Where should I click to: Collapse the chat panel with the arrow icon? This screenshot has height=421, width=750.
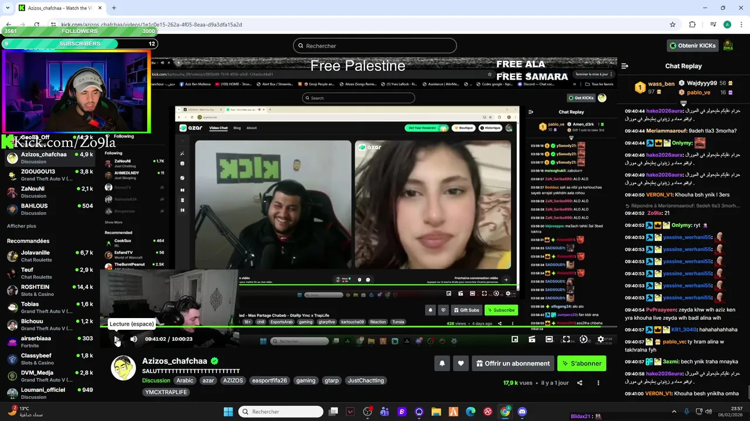click(x=625, y=66)
